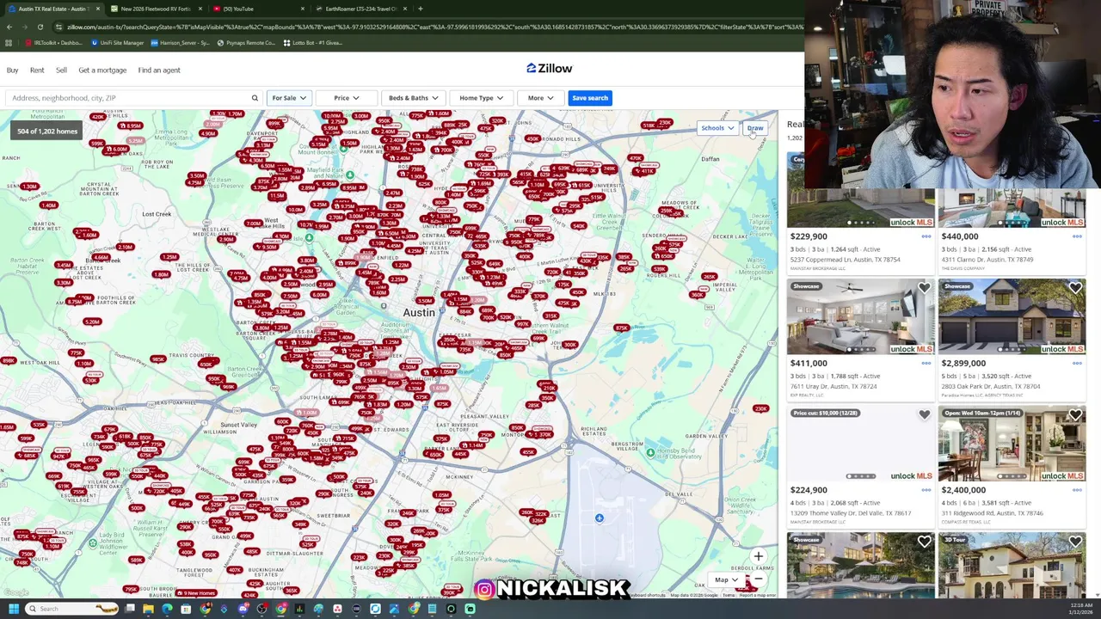Open Get a mortgage menu
This screenshot has height=619, width=1101.
[102, 70]
